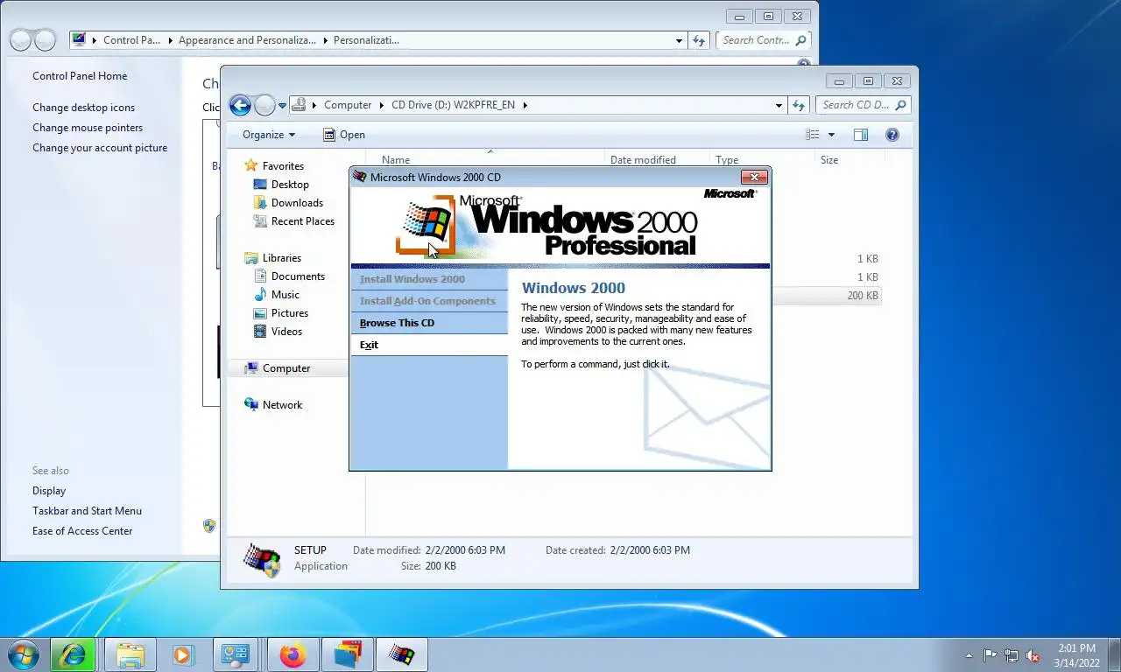The width and height of the screenshot is (1121, 672).
Task: Switch to Control Panel taskbar button
Action: click(236, 654)
